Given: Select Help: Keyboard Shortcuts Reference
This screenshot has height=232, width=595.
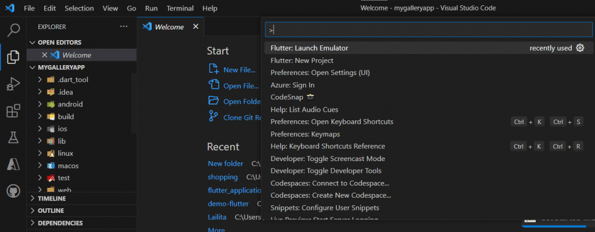Looking at the screenshot, I should click(x=428, y=146).
